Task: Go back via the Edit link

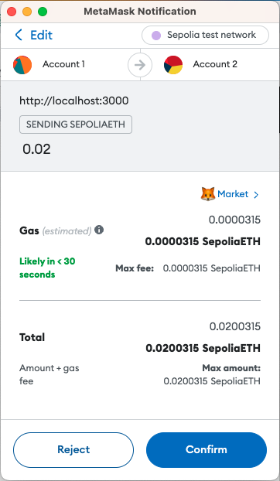Action: point(42,35)
